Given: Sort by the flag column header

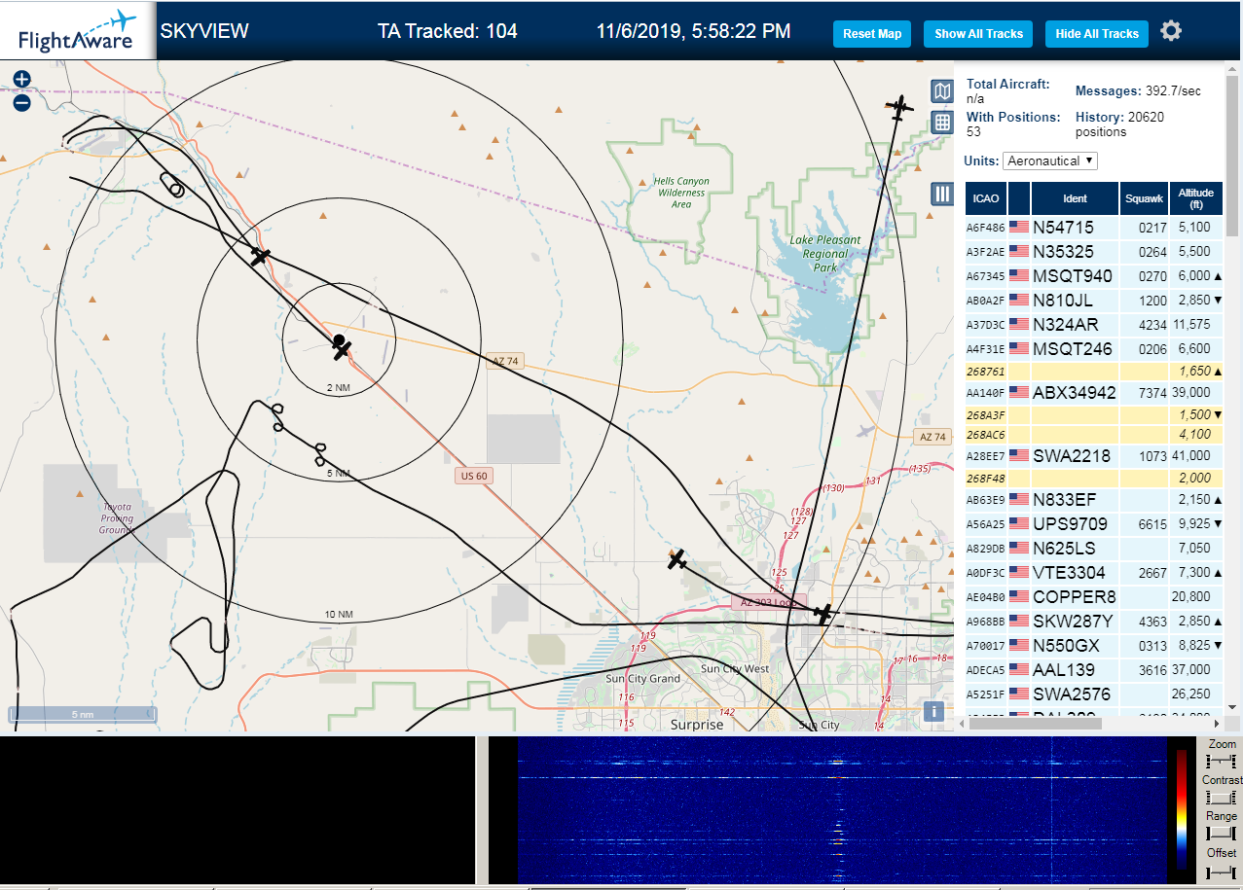Looking at the screenshot, I should 1019,198.
